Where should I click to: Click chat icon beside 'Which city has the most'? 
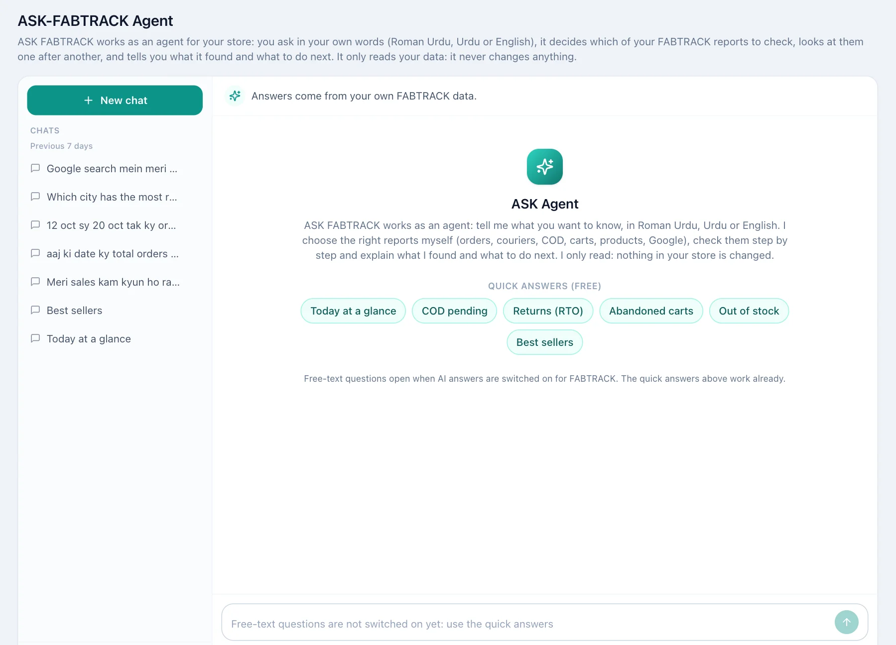(x=35, y=197)
